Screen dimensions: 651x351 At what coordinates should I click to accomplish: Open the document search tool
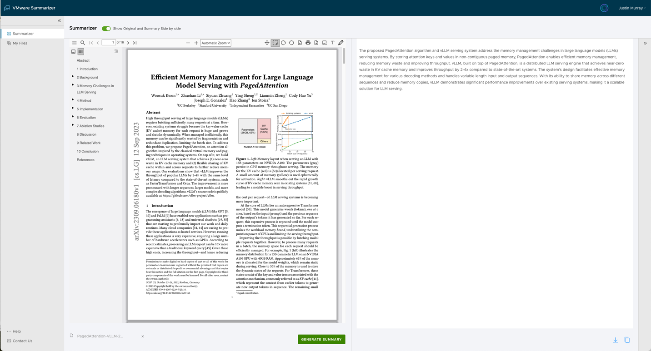click(83, 43)
